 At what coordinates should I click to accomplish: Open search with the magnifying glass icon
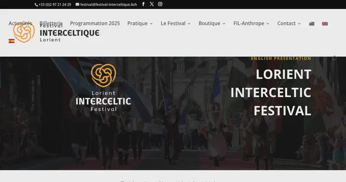click(x=334, y=58)
